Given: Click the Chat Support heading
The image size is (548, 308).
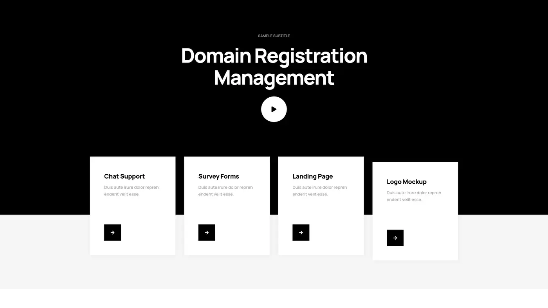Looking at the screenshot, I should click(x=124, y=176).
